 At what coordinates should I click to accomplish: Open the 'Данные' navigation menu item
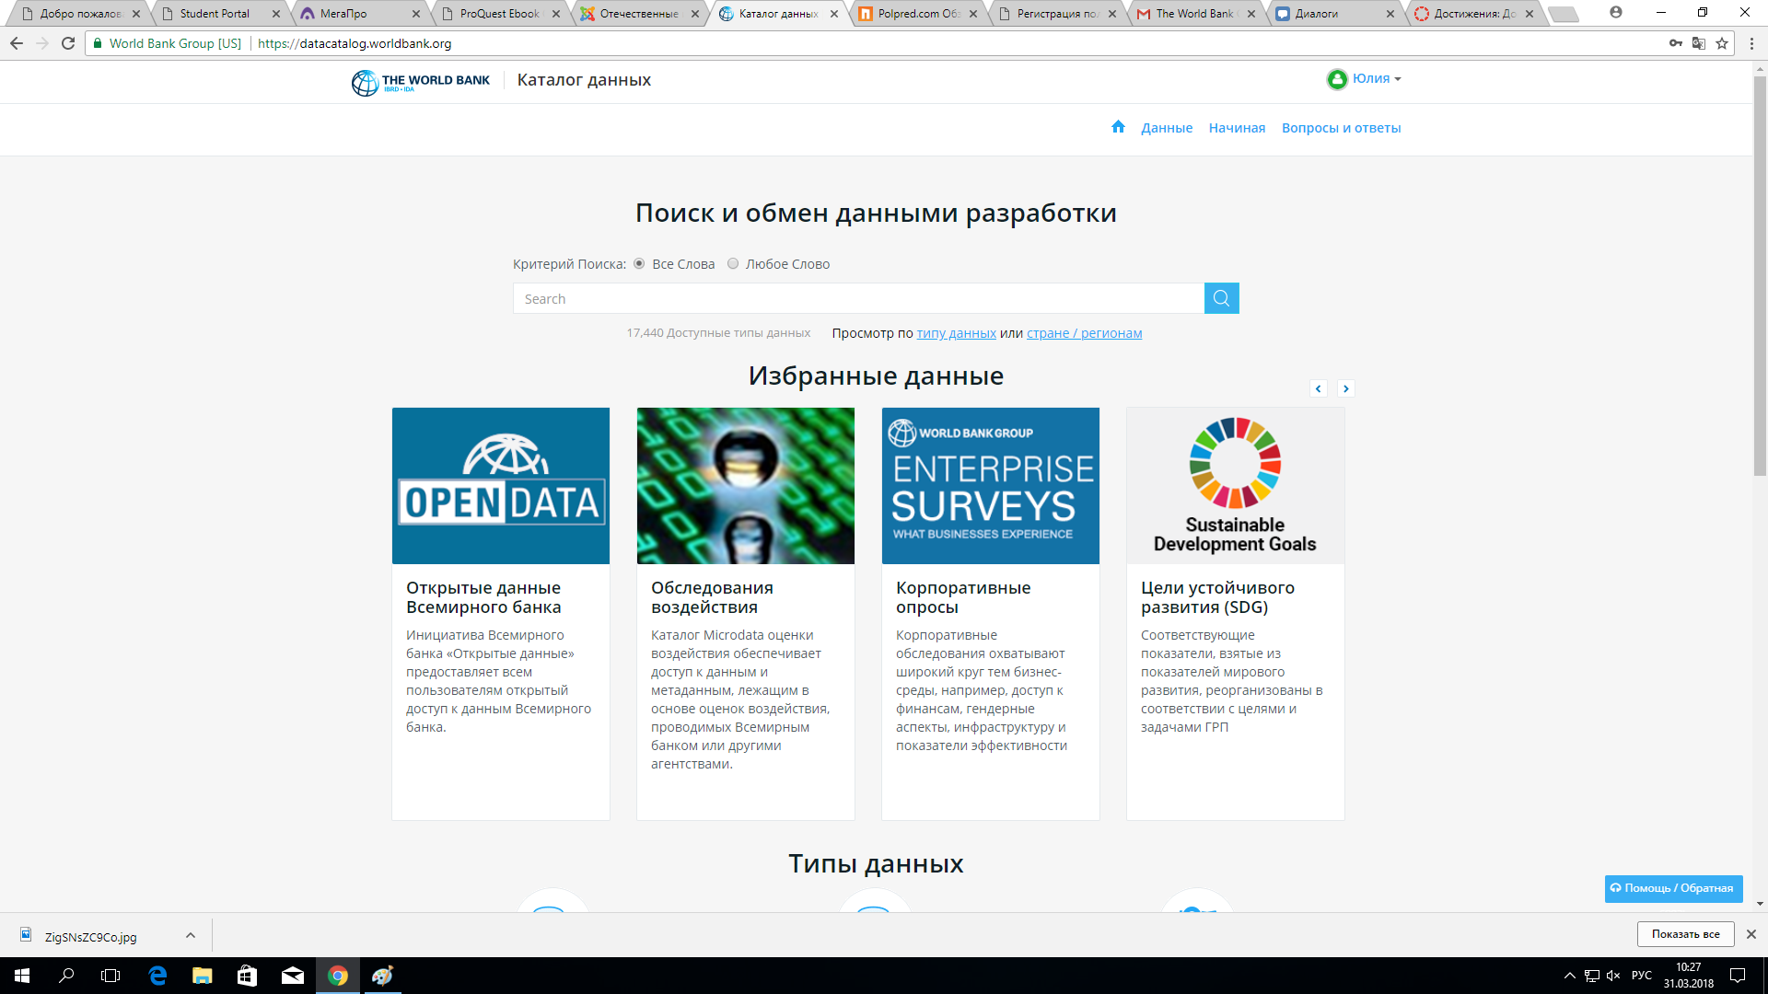pyautogui.click(x=1166, y=128)
